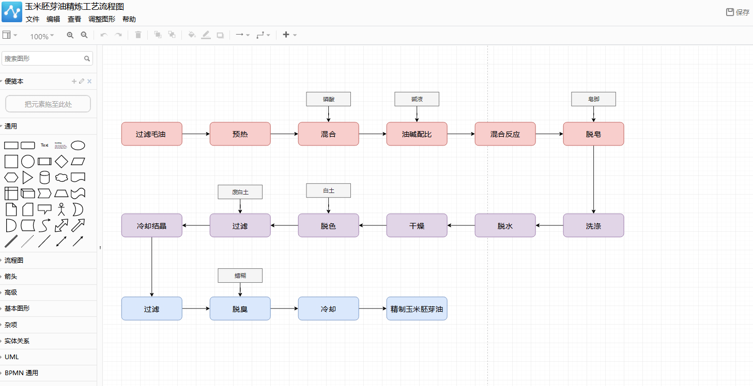753x386 pixels.
Task: Click the zoom in magnifier icon
Action: click(70, 35)
